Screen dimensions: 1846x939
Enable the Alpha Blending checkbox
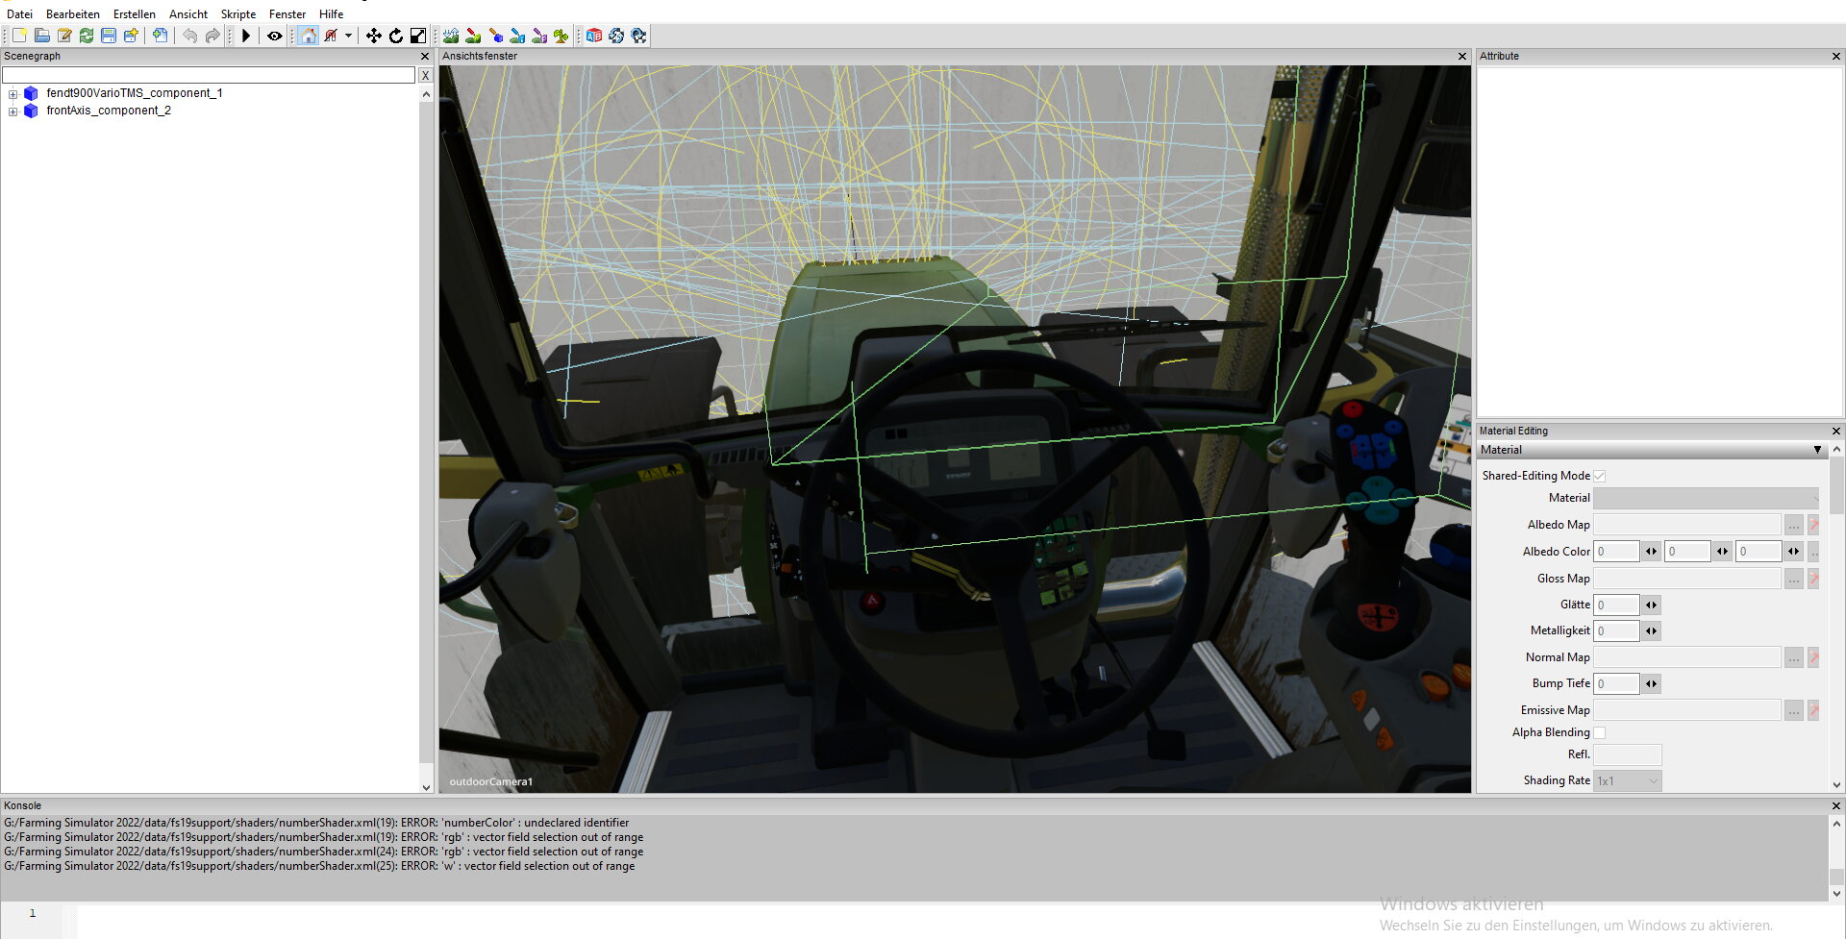tap(1600, 732)
